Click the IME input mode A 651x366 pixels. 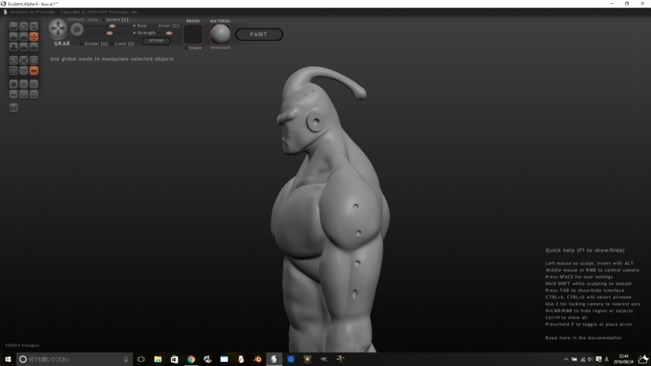coord(606,359)
